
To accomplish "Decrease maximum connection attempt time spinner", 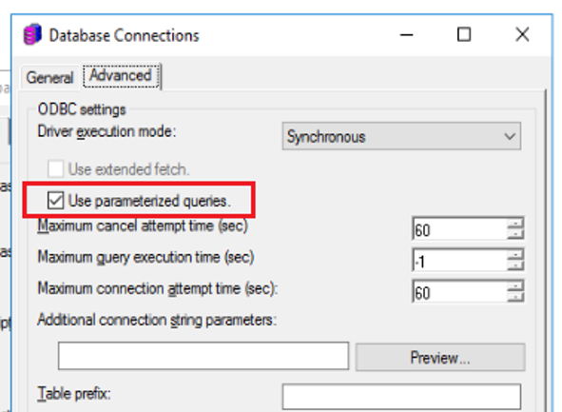I will pos(515,297).
